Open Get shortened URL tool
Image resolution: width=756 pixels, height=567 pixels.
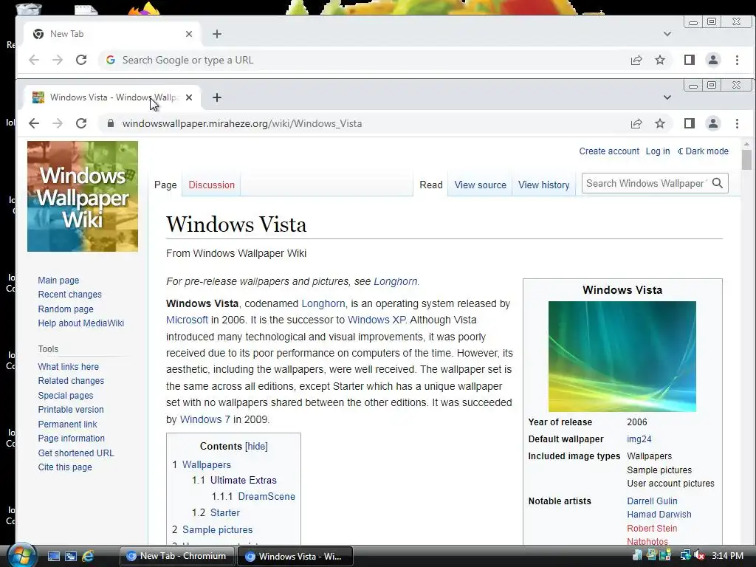pos(76,453)
